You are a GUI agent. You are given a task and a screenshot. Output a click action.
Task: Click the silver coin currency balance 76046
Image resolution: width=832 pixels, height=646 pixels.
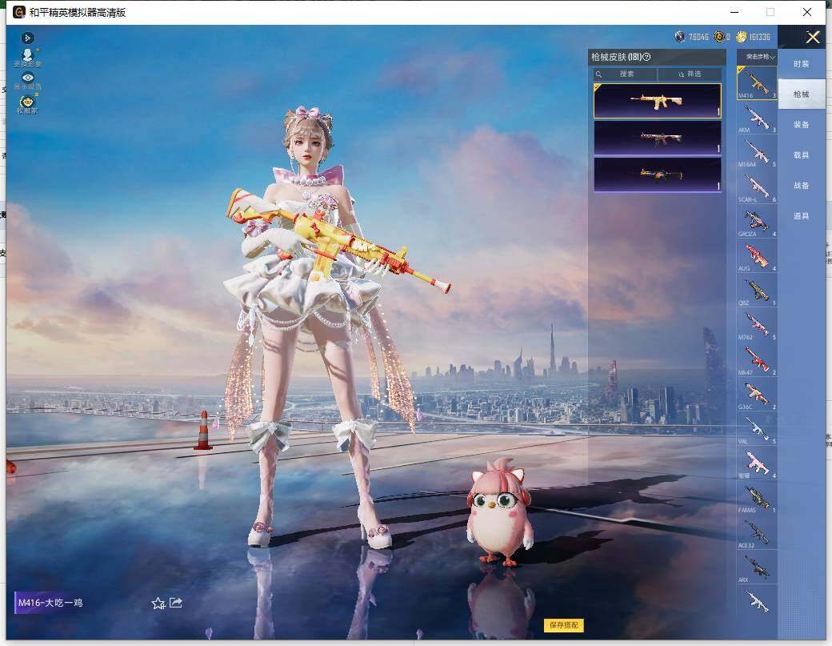click(691, 37)
